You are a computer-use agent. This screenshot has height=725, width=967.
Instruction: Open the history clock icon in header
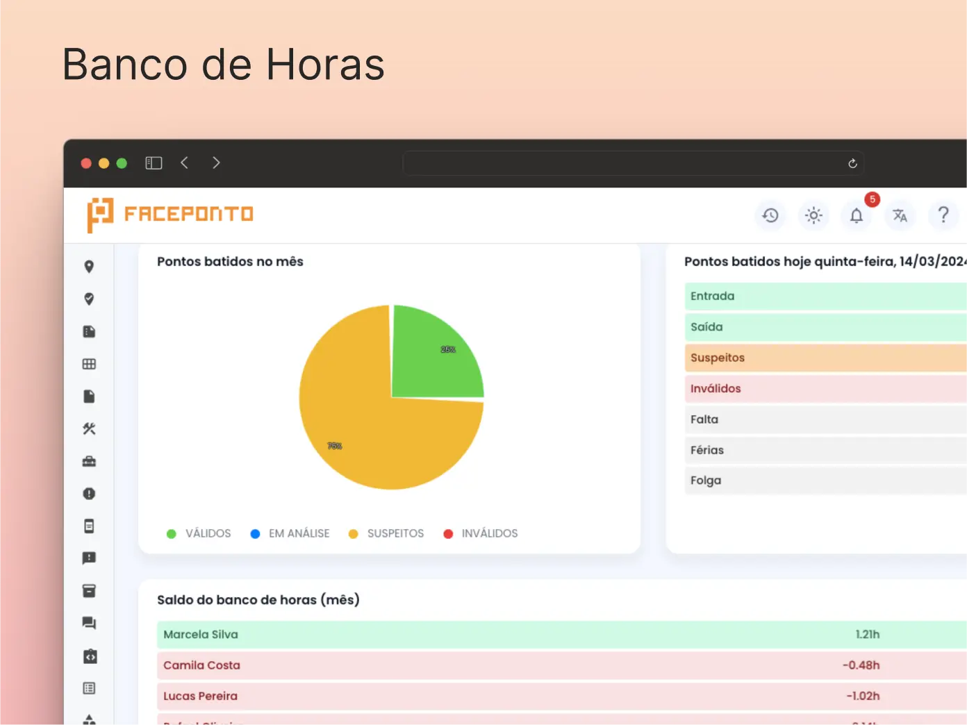pyautogui.click(x=770, y=215)
